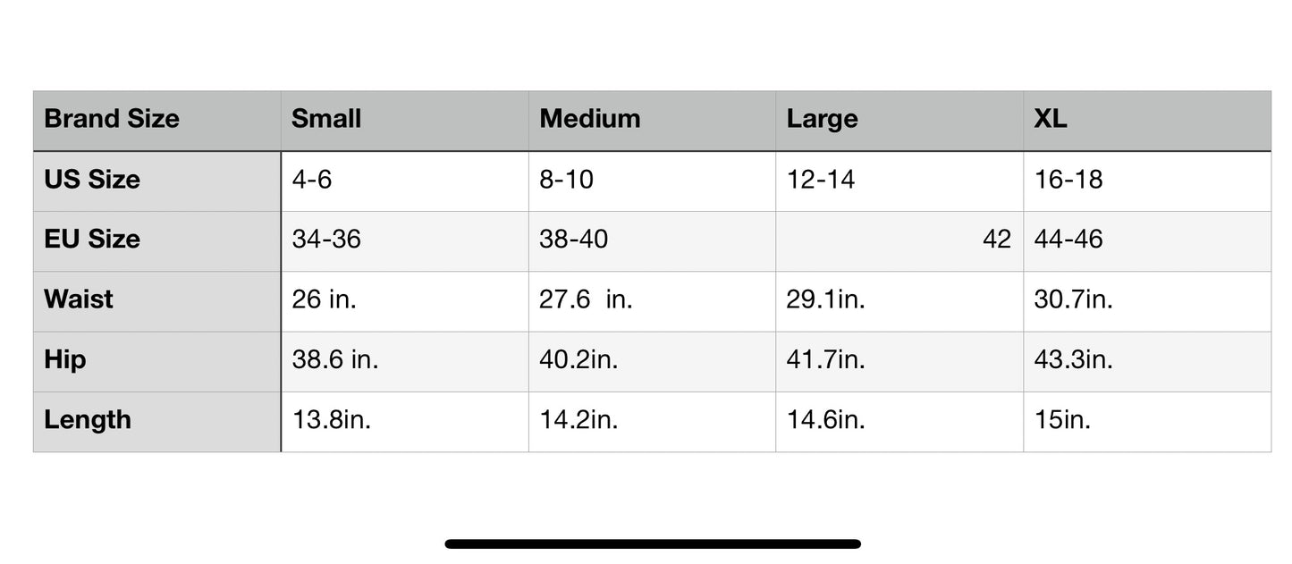Select the 13.8in. length cell

tap(405, 422)
